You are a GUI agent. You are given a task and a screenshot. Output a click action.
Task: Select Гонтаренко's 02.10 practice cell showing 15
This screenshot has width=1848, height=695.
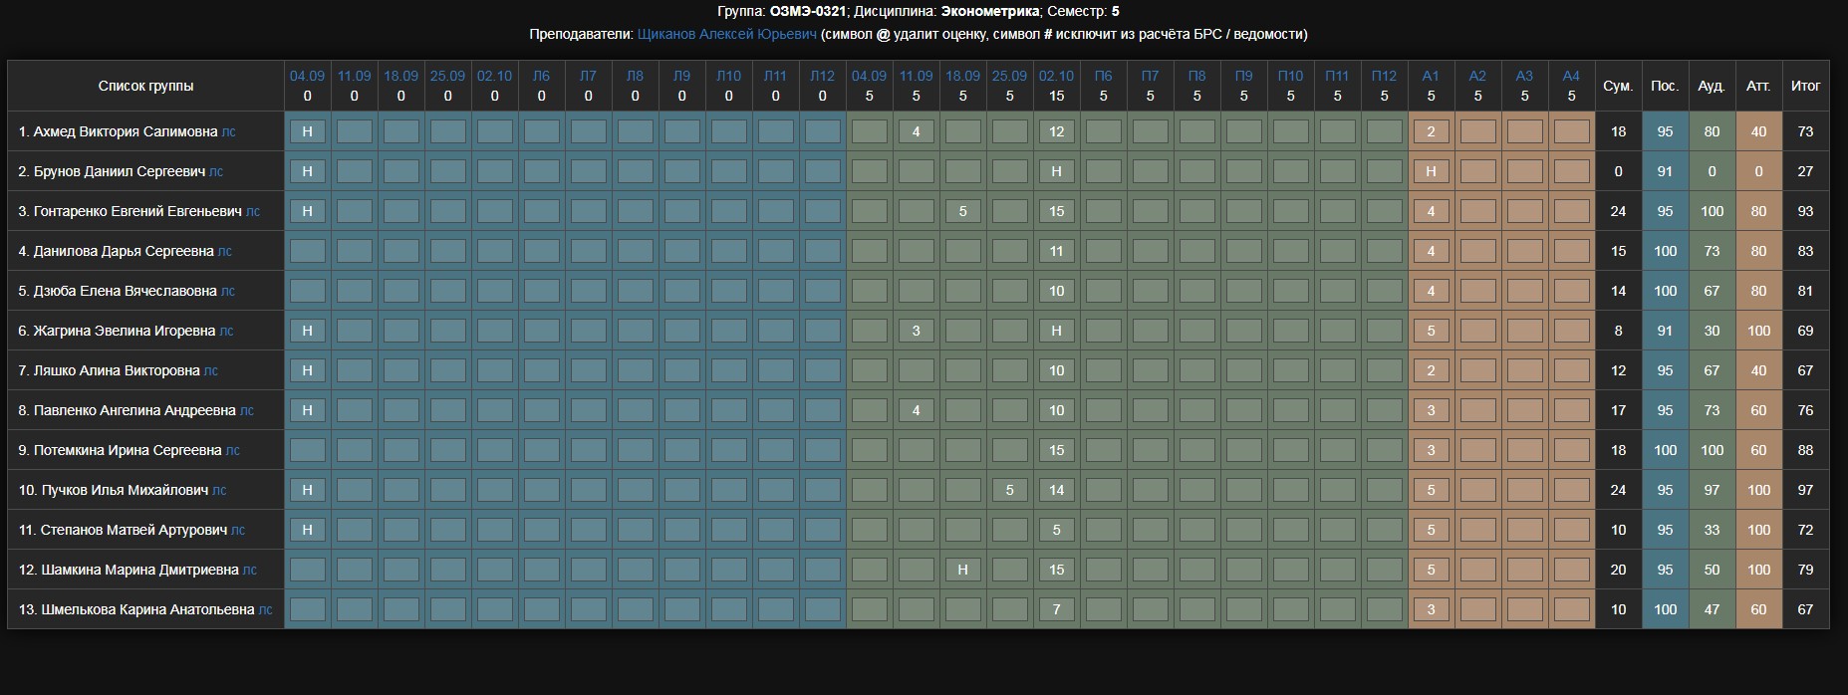1056,211
